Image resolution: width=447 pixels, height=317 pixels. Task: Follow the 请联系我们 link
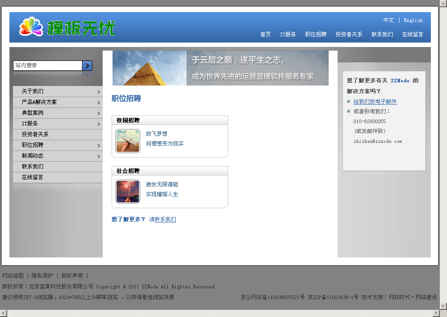point(163,219)
